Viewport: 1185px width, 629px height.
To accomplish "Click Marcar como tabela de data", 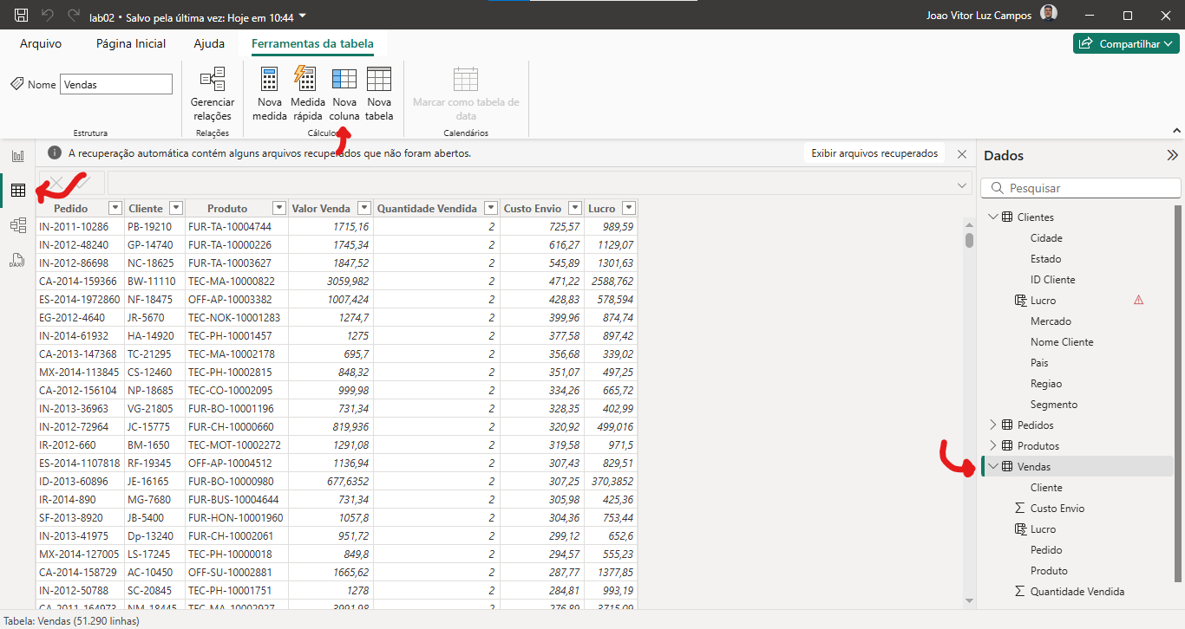I will coord(466,94).
